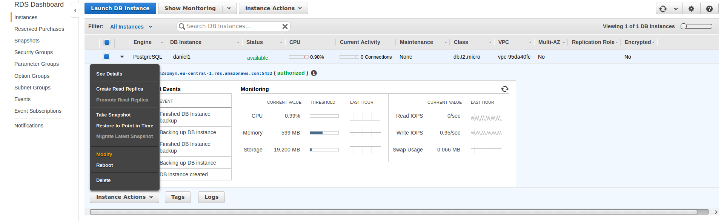The width and height of the screenshot is (724, 221).
Task: Click the Write IOPS last hour sparkline
Action: coord(486,133)
